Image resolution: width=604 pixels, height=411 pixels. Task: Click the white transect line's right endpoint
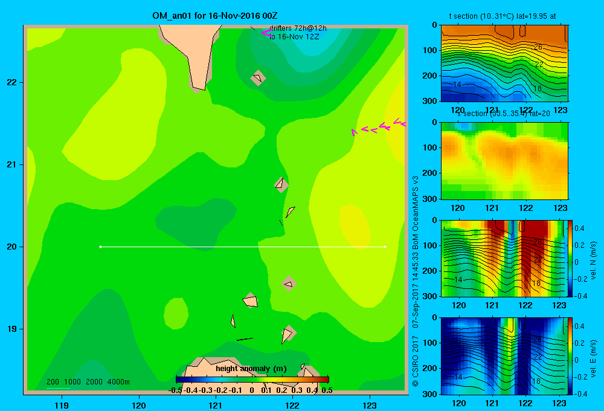click(385, 247)
